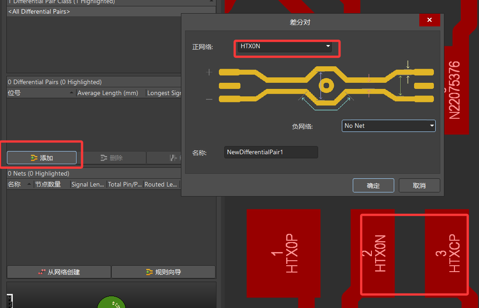Cancel the dialog with 取消 button
This screenshot has width=479, height=308.
419,186
